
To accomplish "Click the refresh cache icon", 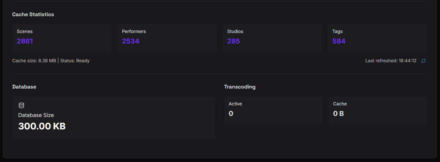I will (x=423, y=61).
